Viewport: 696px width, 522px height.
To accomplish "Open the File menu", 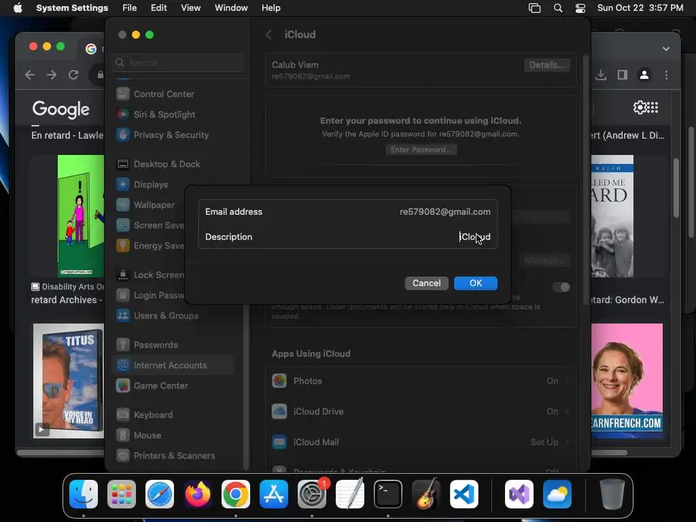I will [x=130, y=8].
